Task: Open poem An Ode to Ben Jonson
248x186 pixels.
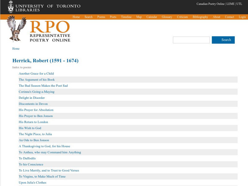Action: pos(34,140)
